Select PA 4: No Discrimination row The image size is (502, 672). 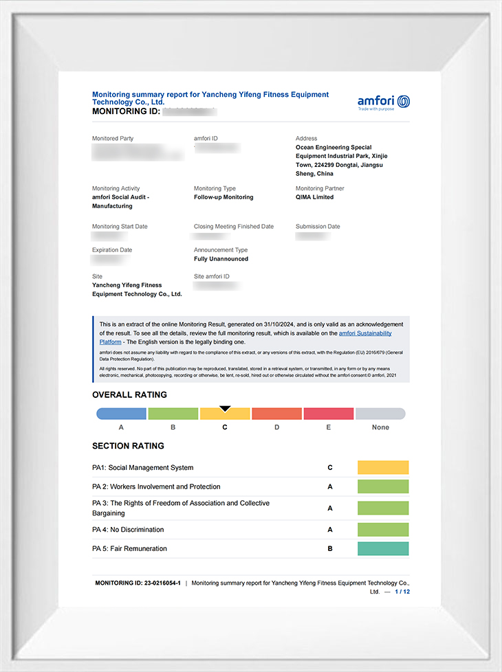pos(128,530)
